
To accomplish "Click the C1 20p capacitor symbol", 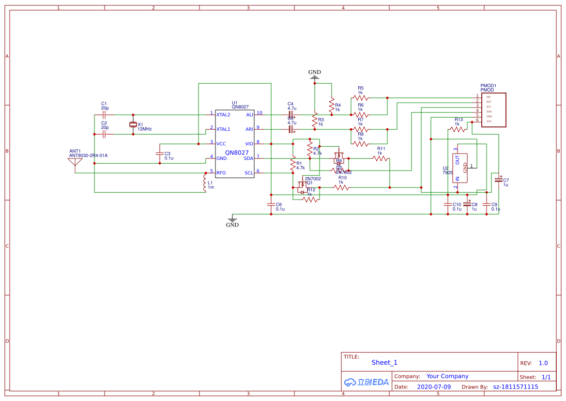I will point(104,115).
